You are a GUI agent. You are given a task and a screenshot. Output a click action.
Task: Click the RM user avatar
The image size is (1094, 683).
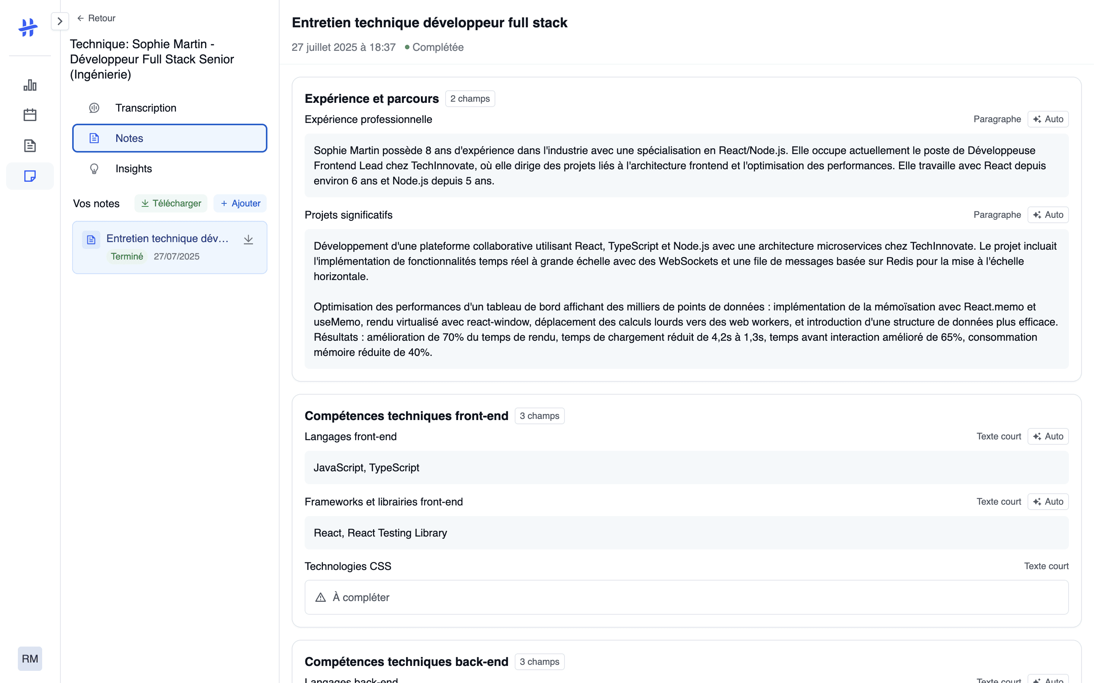(30, 658)
